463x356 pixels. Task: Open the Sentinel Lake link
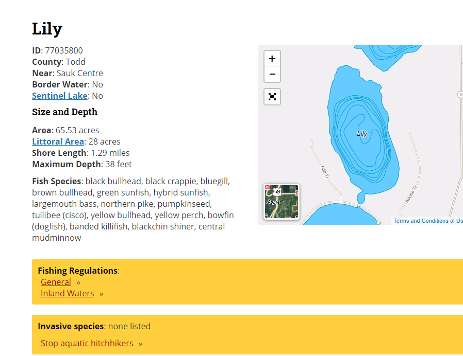point(60,96)
